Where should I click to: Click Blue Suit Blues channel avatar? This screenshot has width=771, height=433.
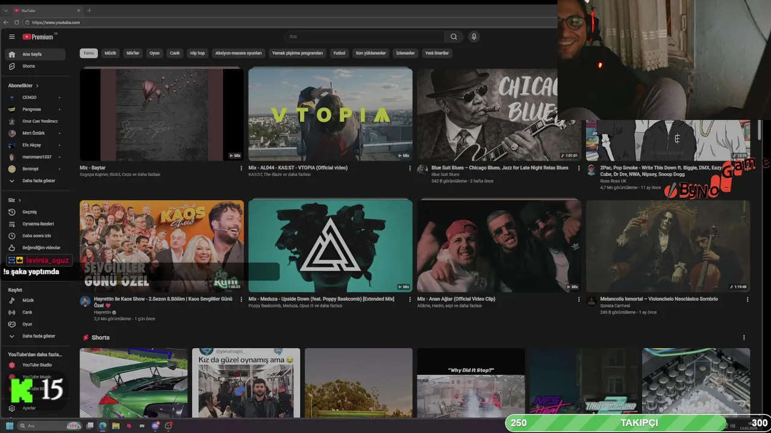[x=422, y=170]
